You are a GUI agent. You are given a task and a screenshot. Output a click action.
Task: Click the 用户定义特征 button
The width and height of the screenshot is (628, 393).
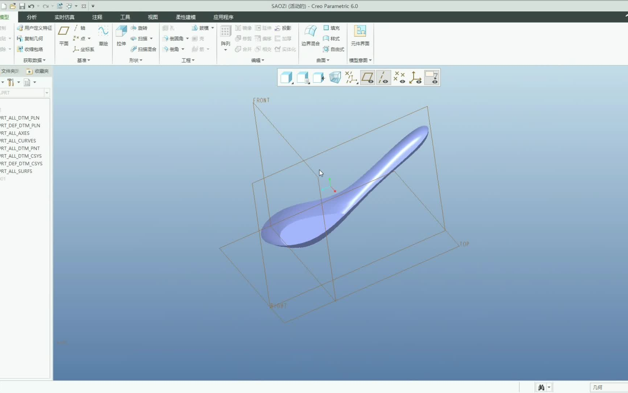coord(34,28)
